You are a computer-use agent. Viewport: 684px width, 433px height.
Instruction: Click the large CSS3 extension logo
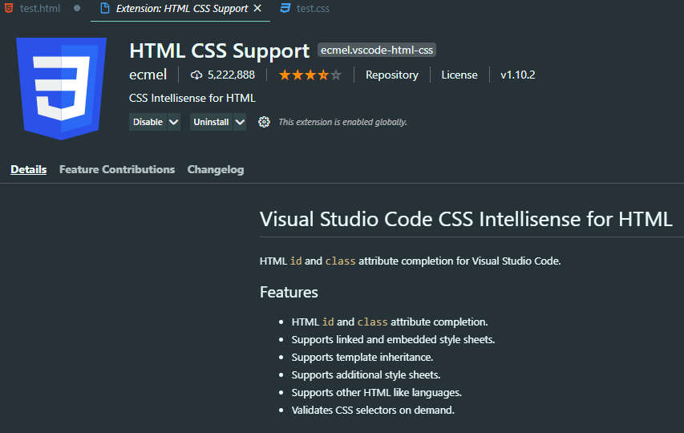tap(62, 88)
